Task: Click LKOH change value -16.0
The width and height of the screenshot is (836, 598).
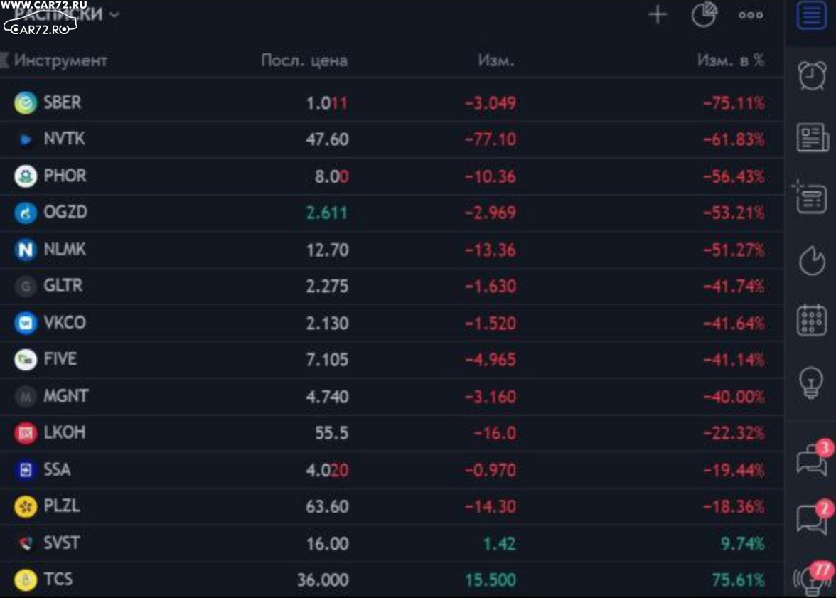Action: 495,433
